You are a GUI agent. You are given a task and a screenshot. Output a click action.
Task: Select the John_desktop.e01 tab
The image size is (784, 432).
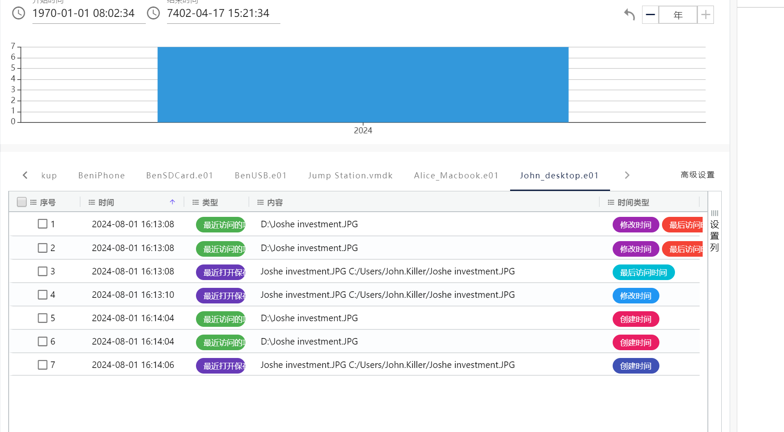point(559,175)
